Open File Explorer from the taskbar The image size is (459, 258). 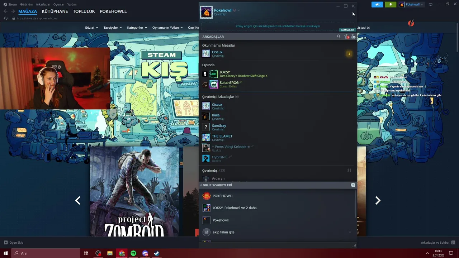pos(110,253)
